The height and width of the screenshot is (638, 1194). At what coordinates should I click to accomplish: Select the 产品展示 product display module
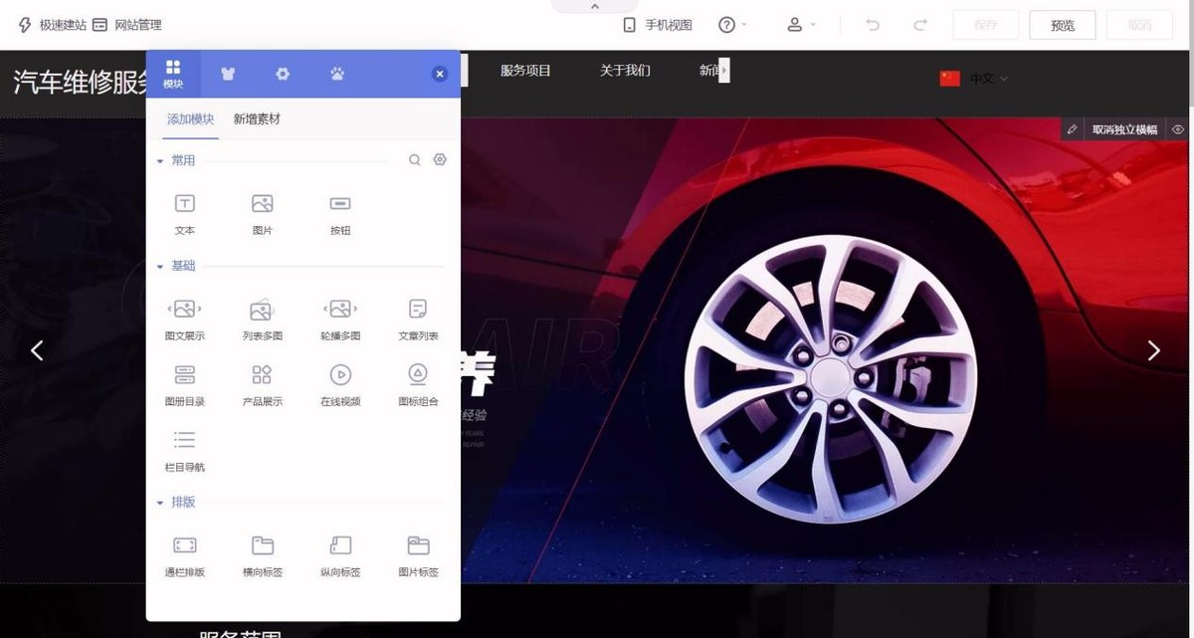tap(262, 383)
